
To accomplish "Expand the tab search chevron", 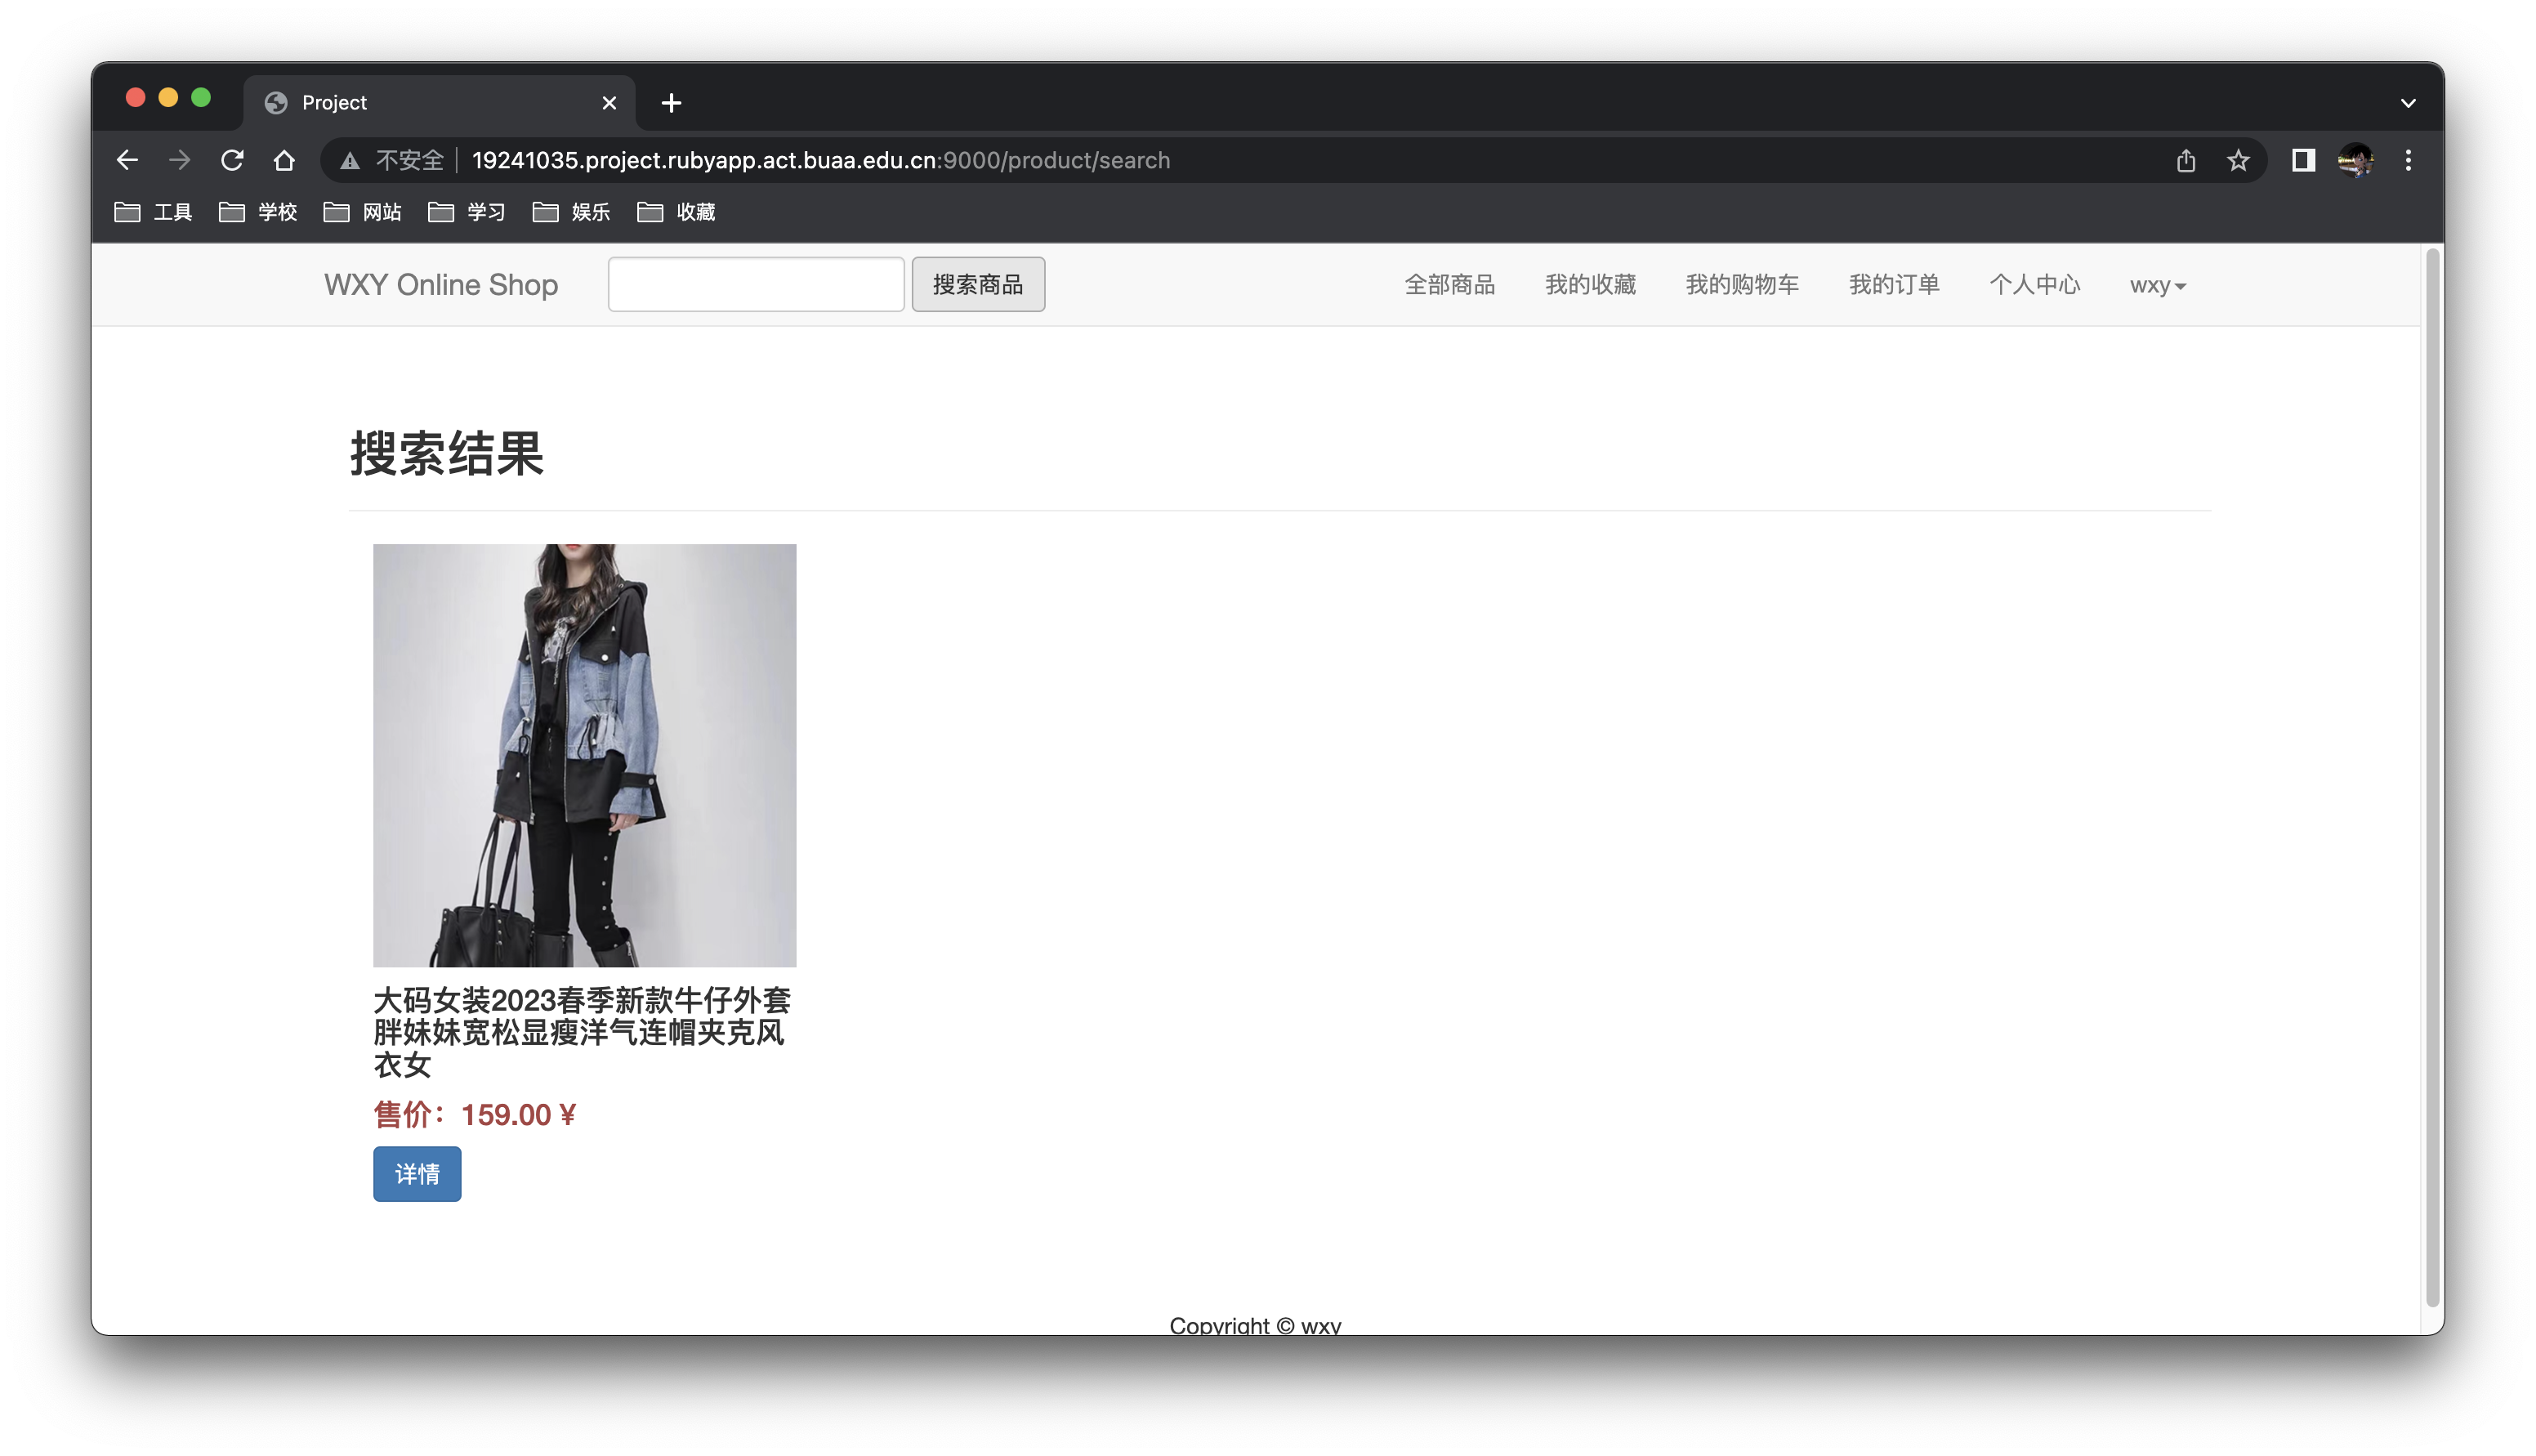I will tap(2407, 103).
